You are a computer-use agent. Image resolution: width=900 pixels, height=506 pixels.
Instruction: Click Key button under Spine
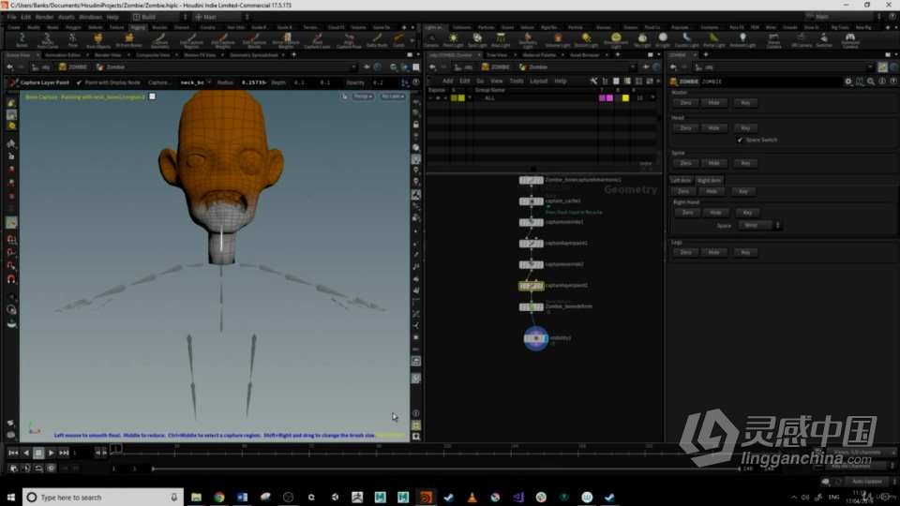coord(745,163)
